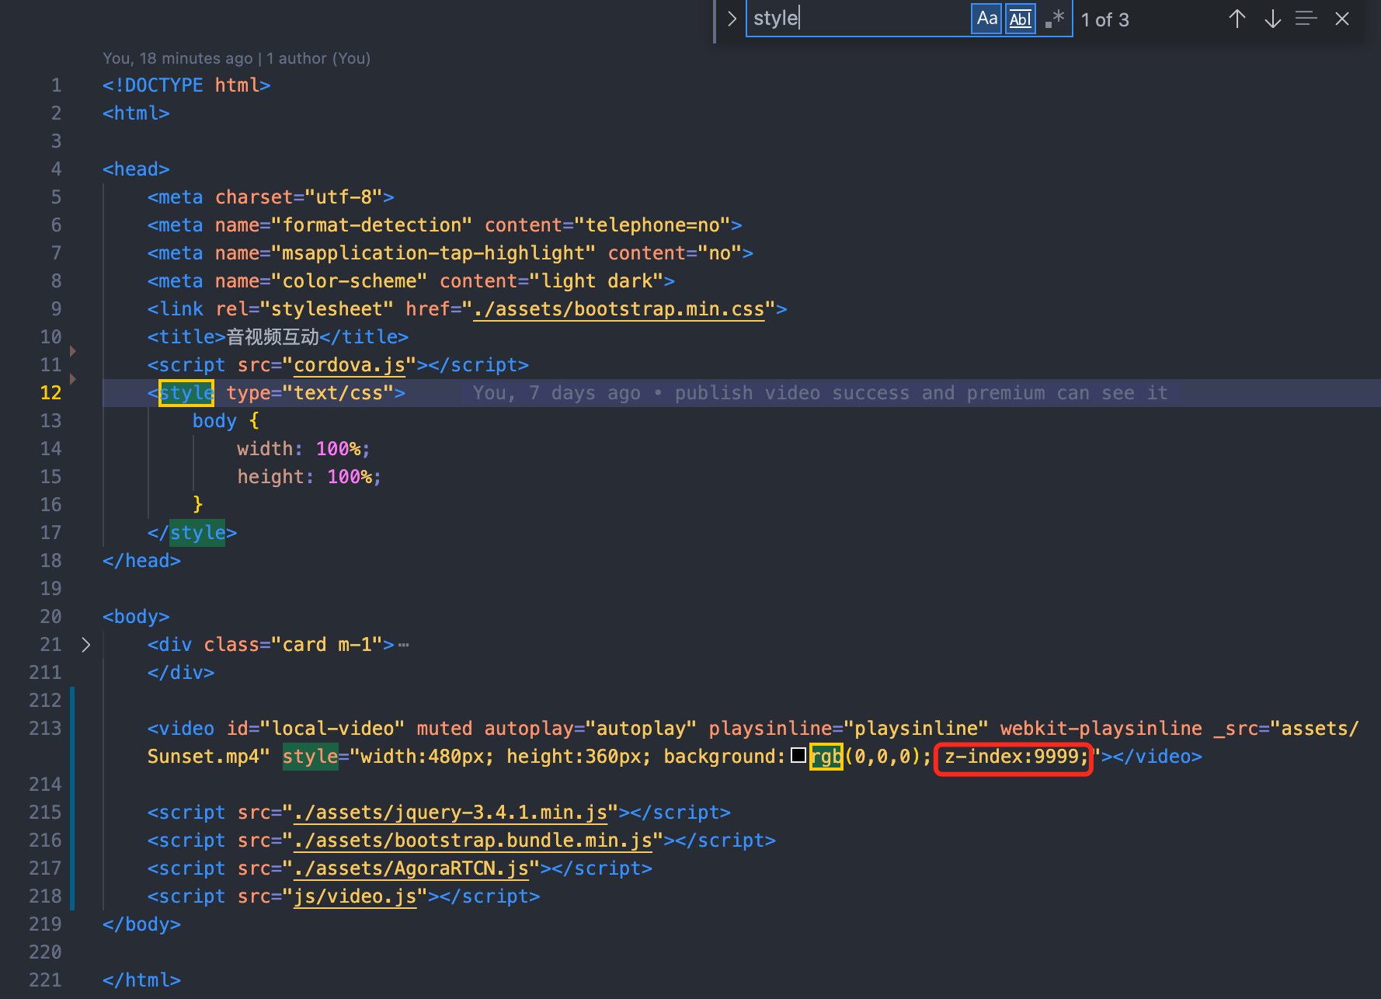This screenshot has width=1381, height=999.
Task: Open ./assets/AgoraRTCN.js link
Action: pyautogui.click(x=412, y=868)
